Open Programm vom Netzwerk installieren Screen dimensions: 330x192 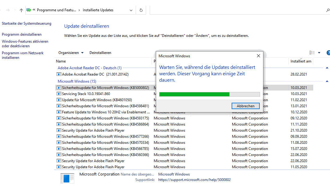pyautogui.click(x=23, y=55)
